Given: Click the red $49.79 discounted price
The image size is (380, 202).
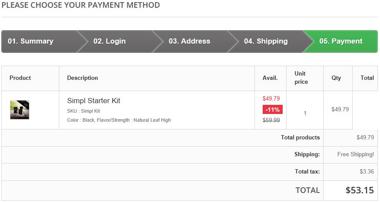Looking at the screenshot, I should 271,98.
